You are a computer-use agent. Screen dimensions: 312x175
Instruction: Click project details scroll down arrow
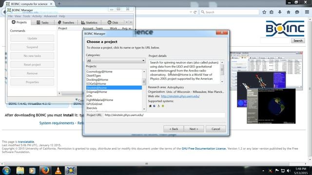[222, 82]
